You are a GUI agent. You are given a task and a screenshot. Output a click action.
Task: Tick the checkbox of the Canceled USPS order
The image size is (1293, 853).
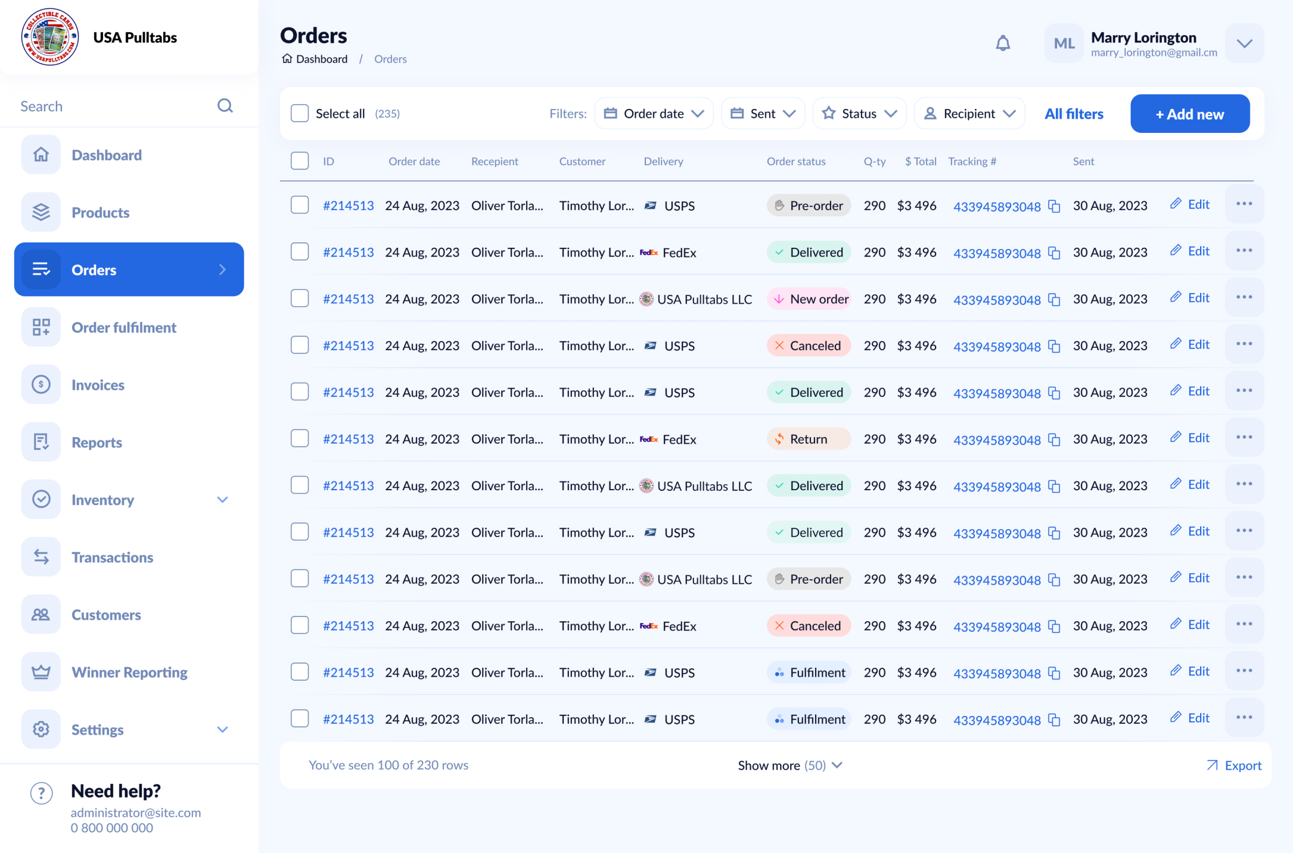pos(299,344)
